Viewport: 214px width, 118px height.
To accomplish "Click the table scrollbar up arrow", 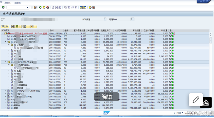I will (211, 33).
